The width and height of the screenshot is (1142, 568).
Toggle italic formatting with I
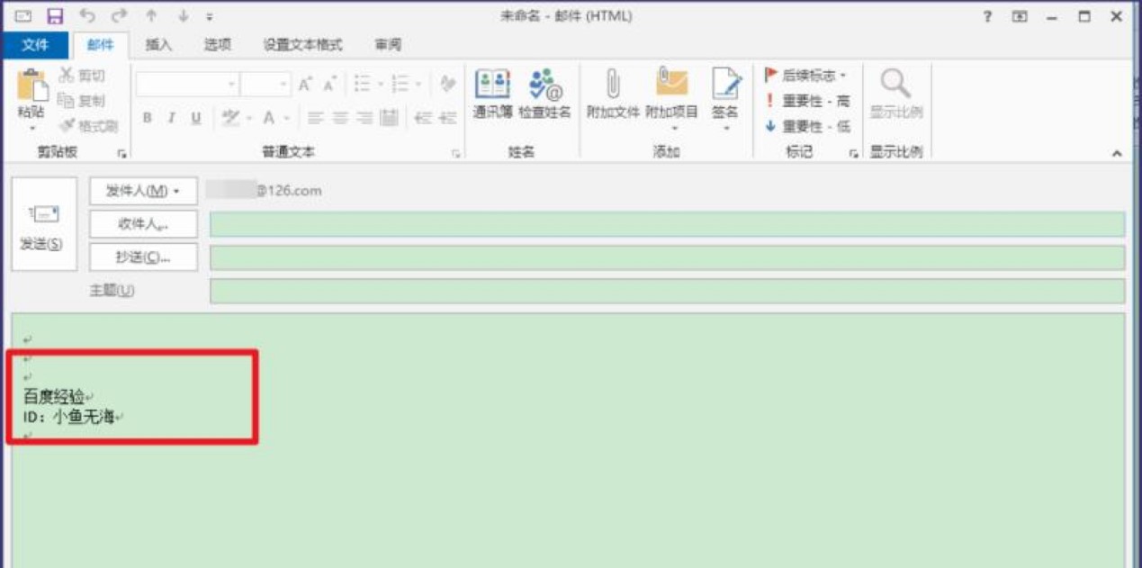(x=171, y=116)
